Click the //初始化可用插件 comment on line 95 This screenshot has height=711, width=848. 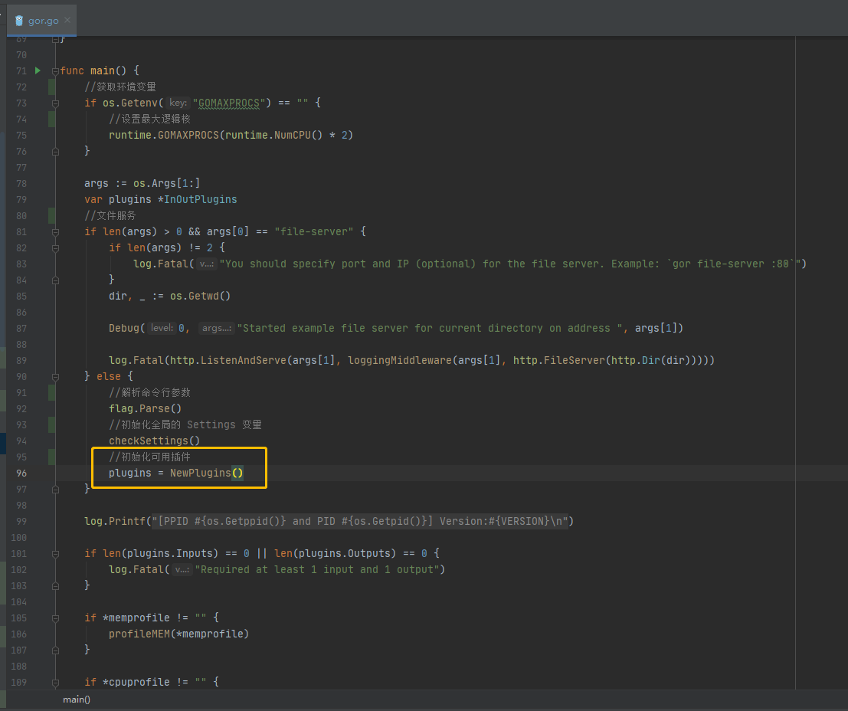tap(150, 457)
